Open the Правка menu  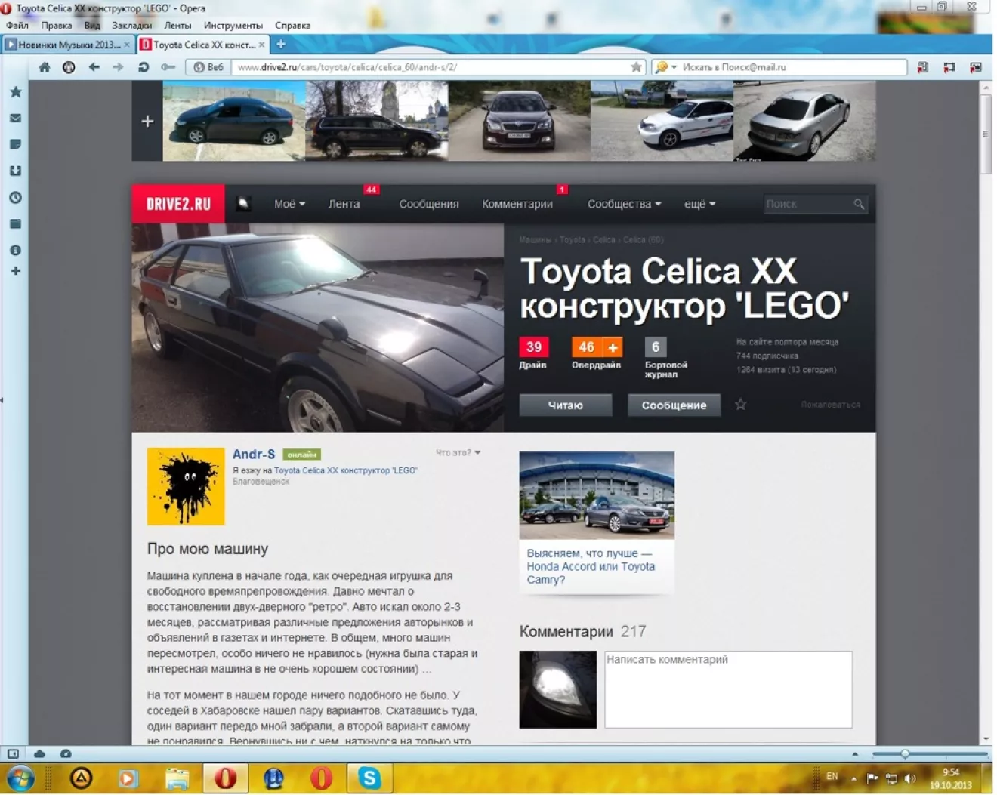(56, 26)
